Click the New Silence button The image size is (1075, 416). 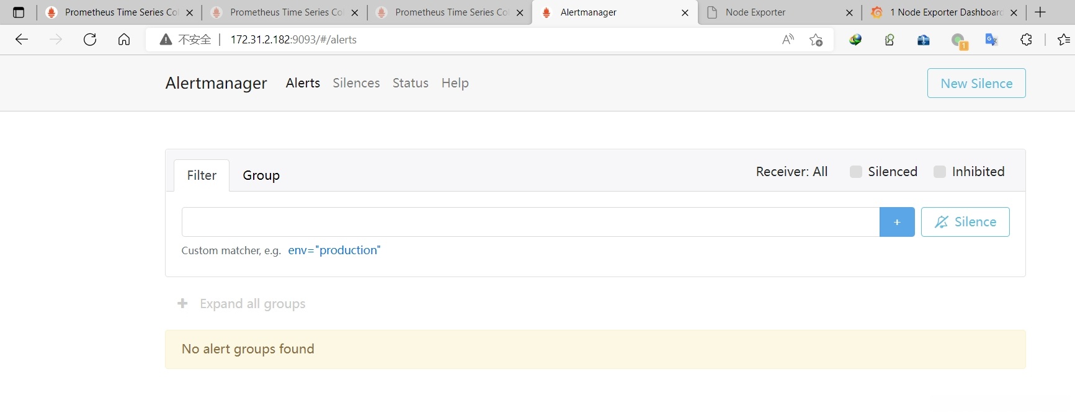[976, 83]
